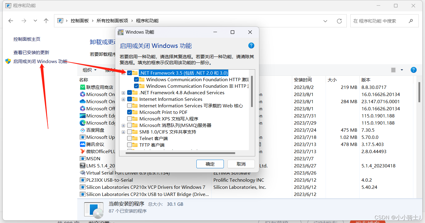Expand SMB 1.0/CIFS 文件共享支持 node
Viewport: 425px width, 223px height.
[123, 132]
